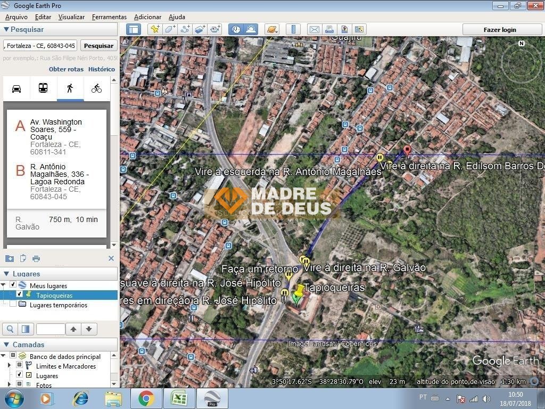Open the Adicionar menu
This screenshot has width=545, height=409.
pyautogui.click(x=147, y=17)
